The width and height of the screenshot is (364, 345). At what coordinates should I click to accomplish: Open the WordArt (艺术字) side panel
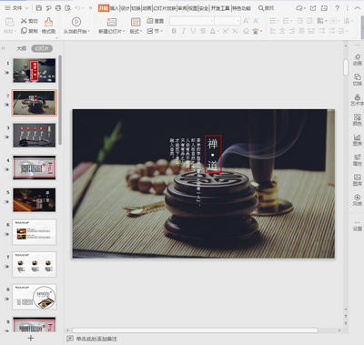coord(358,99)
